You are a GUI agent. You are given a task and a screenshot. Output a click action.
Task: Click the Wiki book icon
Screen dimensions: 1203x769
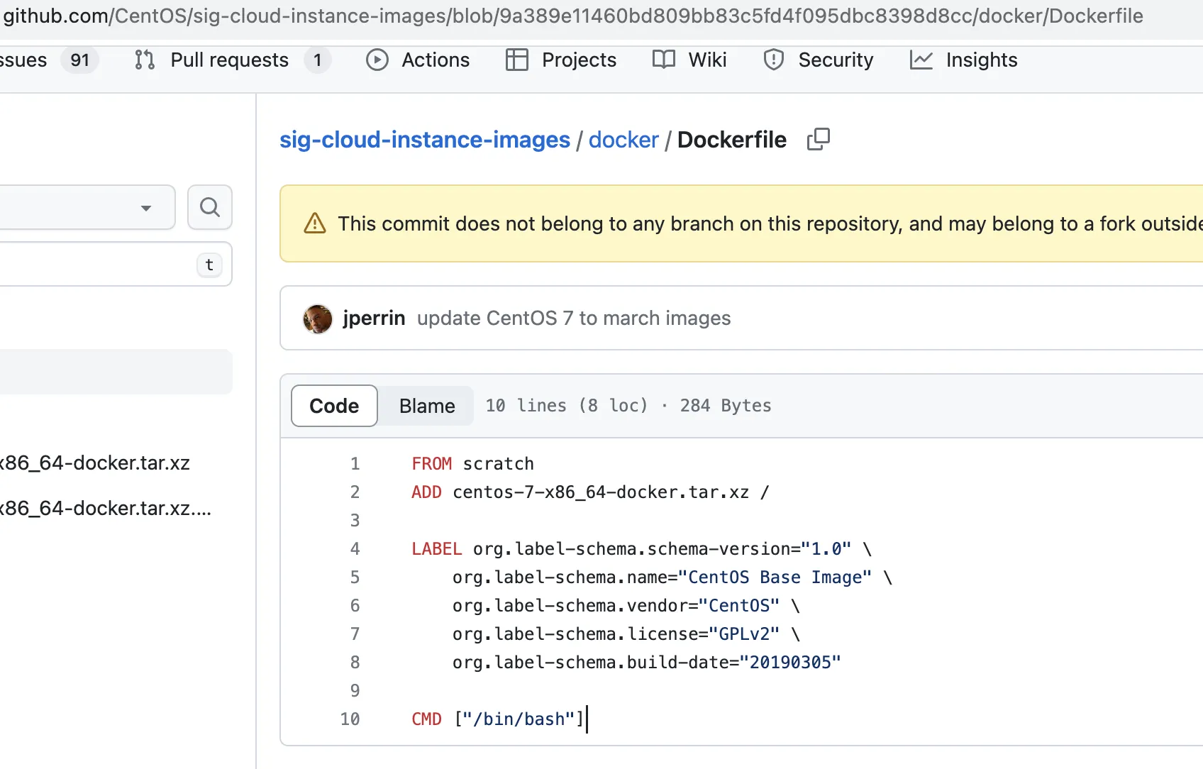click(x=664, y=60)
